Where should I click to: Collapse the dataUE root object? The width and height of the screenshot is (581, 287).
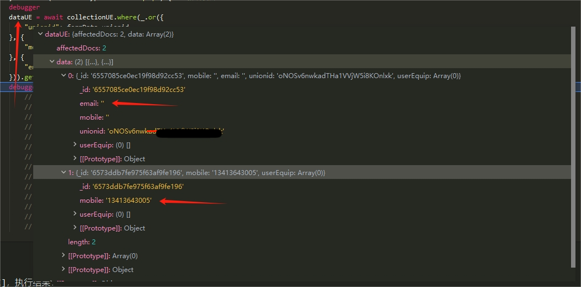click(40, 34)
